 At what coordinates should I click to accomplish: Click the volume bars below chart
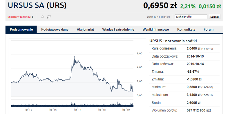pyautogui.click(x=72, y=104)
